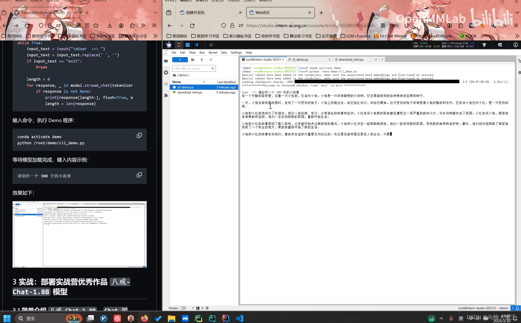Add a new tab with the plus icon in JupyterLab
Image resolution: width=521 pixels, height=323 pixels.
pyautogui.click(x=382, y=59)
